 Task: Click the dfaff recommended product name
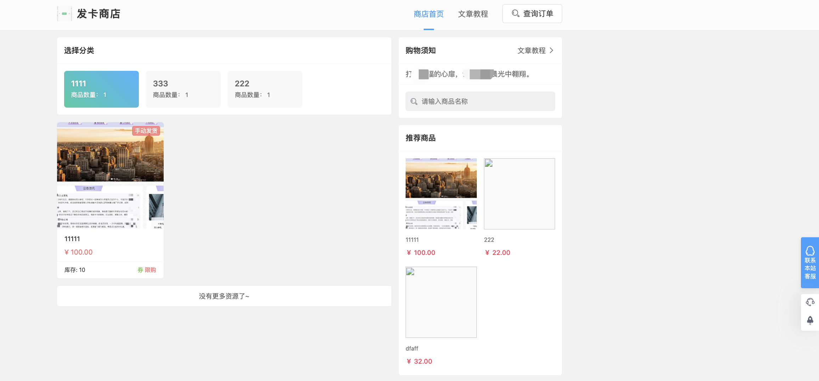(412, 348)
